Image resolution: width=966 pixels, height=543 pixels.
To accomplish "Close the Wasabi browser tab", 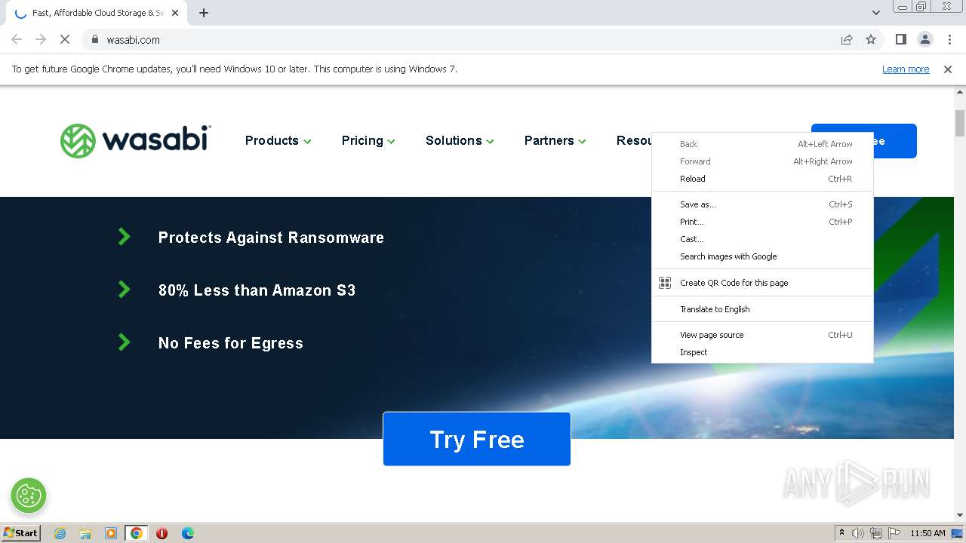I will pyautogui.click(x=176, y=13).
